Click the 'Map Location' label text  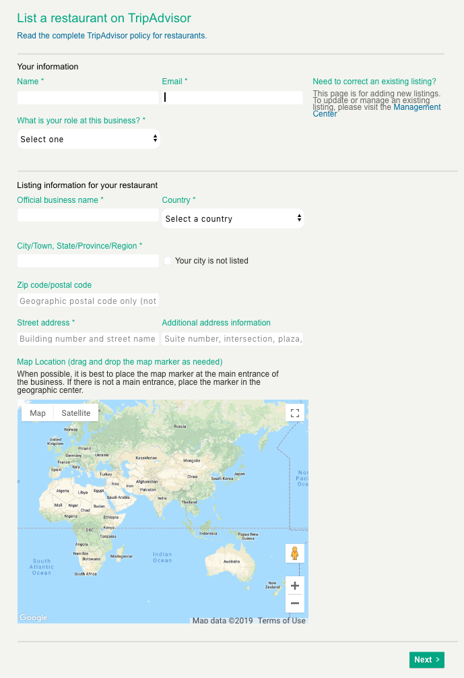[x=120, y=361]
